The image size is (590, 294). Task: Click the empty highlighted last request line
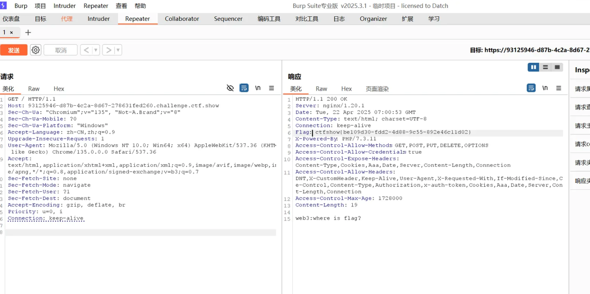[141, 232]
